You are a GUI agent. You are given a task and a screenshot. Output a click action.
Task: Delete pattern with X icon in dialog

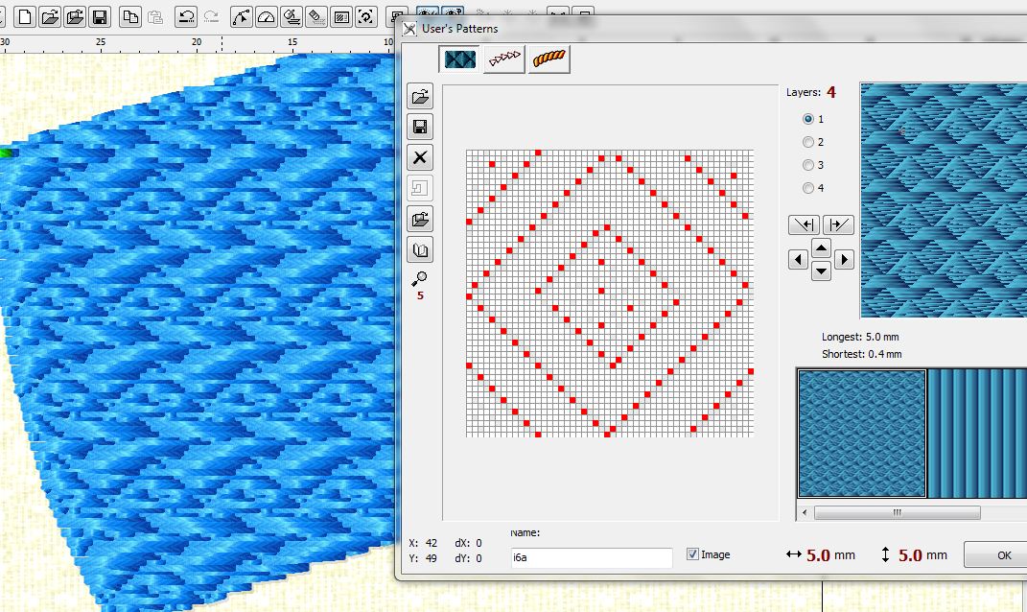click(420, 158)
